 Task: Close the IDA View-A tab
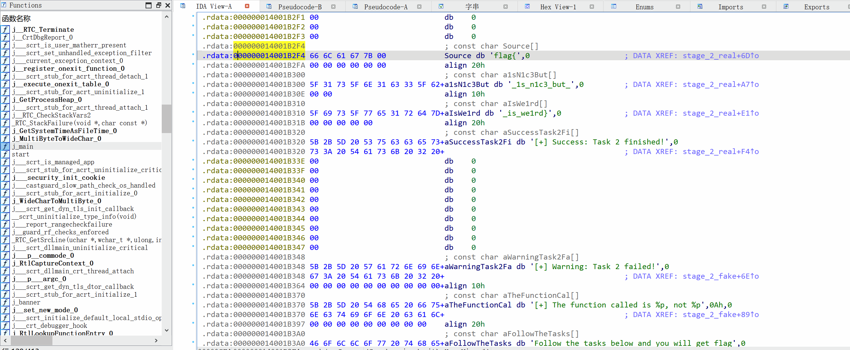point(247,6)
